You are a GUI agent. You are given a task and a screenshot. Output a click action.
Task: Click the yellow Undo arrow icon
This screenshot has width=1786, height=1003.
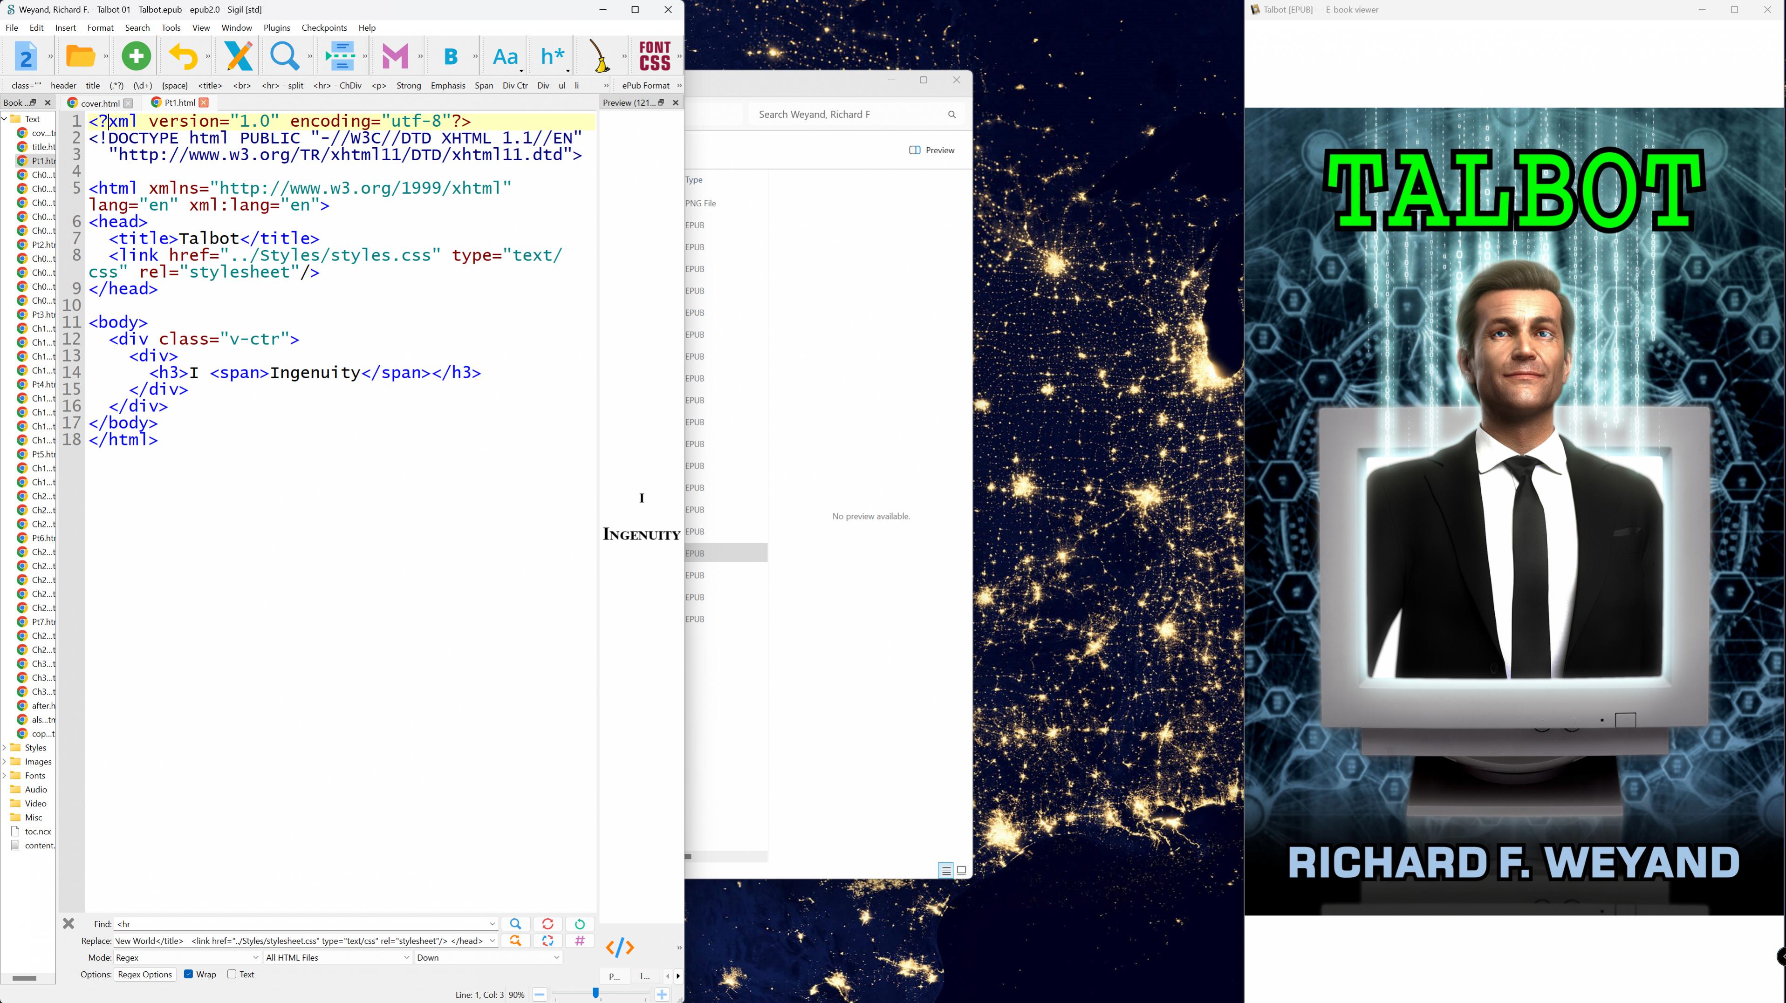tap(183, 55)
